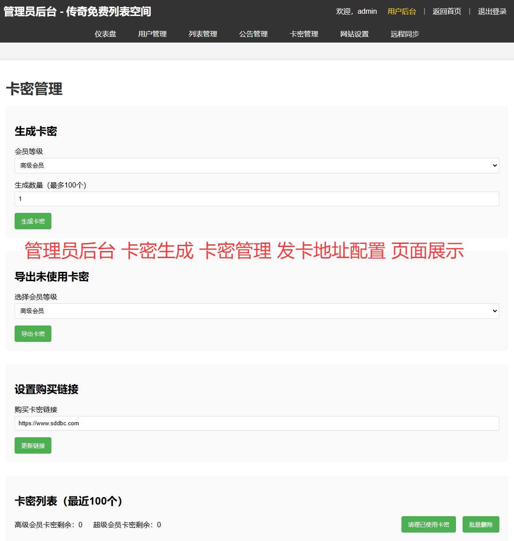Screen dimensions: 514x541
Task: Click the green 生成卡密 button
Action: click(x=33, y=221)
